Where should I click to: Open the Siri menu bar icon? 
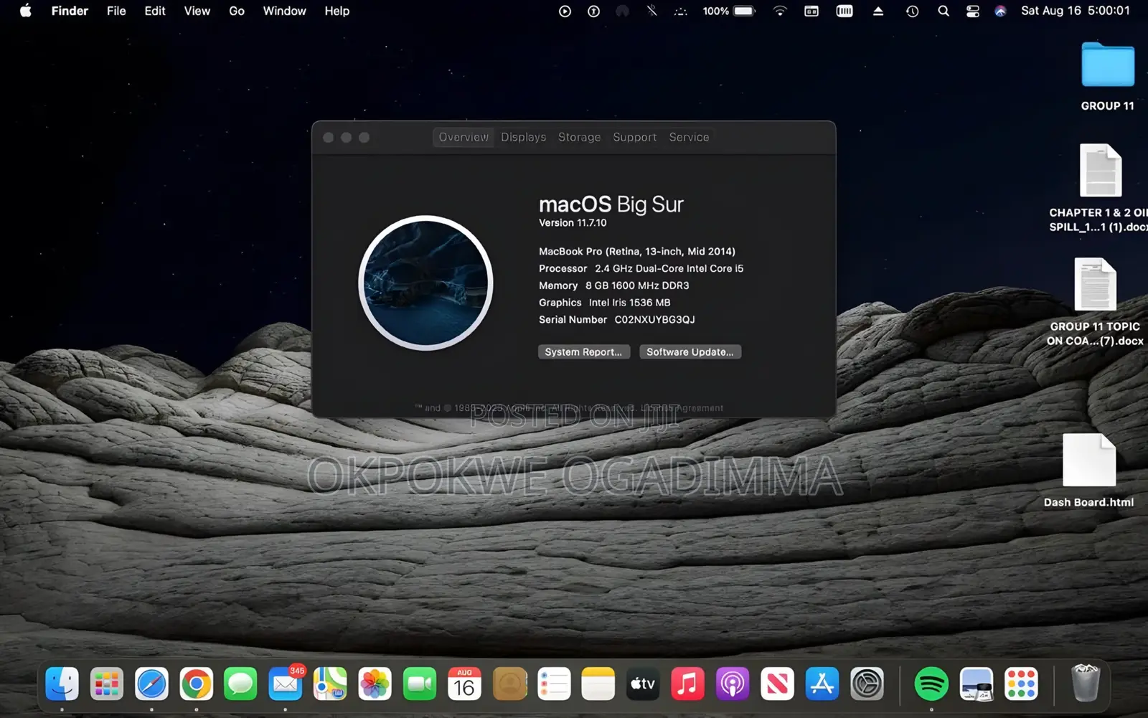click(x=1000, y=11)
